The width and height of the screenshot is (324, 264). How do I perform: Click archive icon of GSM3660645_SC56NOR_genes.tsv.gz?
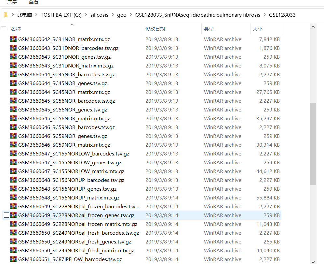13,109
